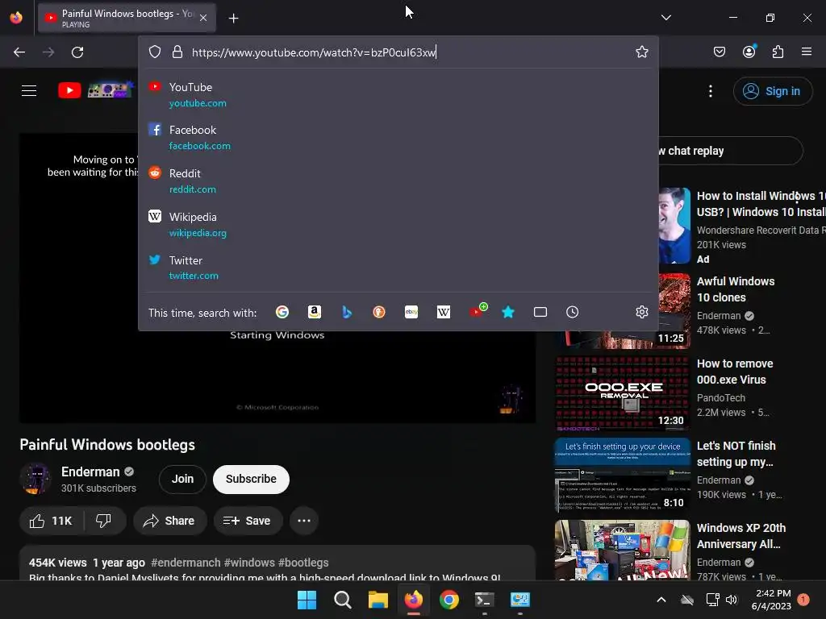Search this time with DuckDuckGo
826x619 pixels.
pyautogui.click(x=379, y=312)
